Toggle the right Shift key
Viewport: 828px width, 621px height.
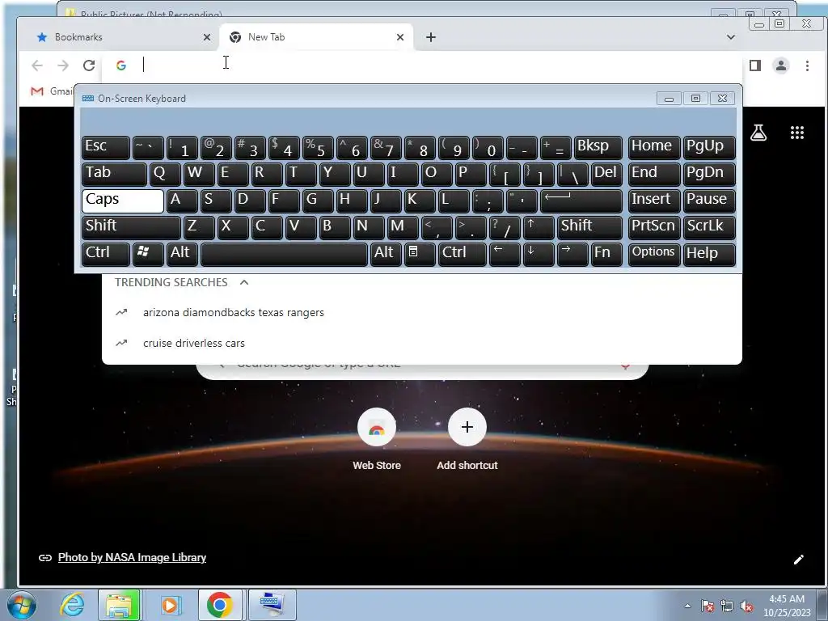pyautogui.click(x=589, y=227)
